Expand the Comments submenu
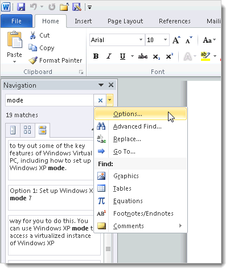Image resolution: width=230 pixels, height=272 pixels. (x=141, y=226)
